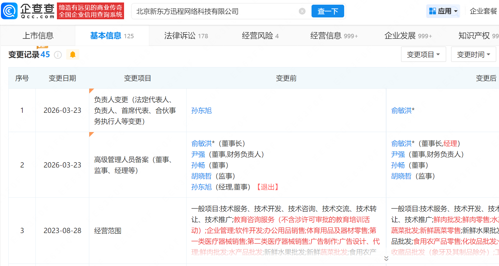Click 胡晓哲 link in the 变更前 column
Image resolution: width=499 pixels, height=266 pixels.
click(201, 176)
